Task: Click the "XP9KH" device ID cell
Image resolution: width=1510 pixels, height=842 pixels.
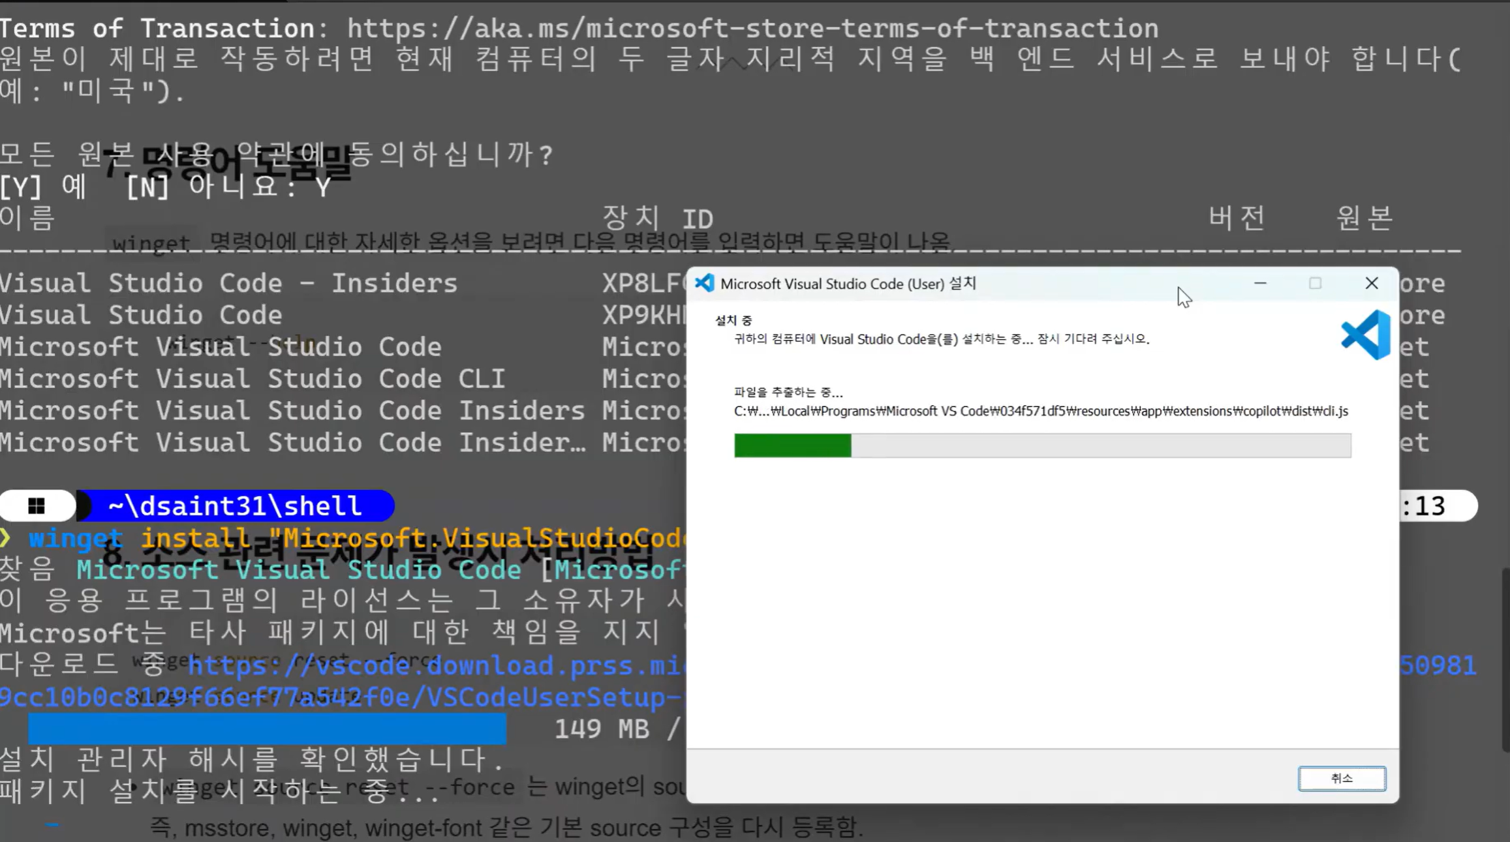Action: [643, 315]
